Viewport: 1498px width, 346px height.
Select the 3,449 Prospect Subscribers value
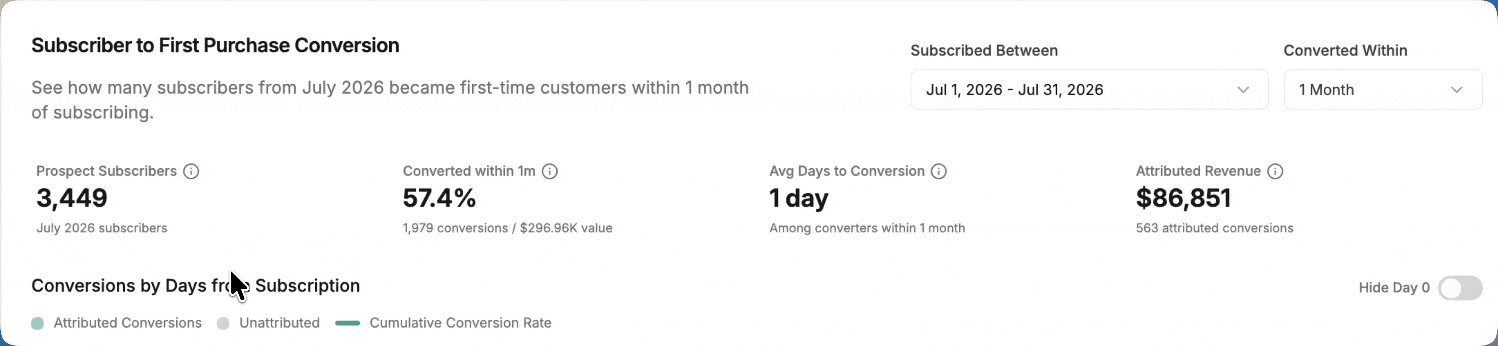tap(71, 198)
